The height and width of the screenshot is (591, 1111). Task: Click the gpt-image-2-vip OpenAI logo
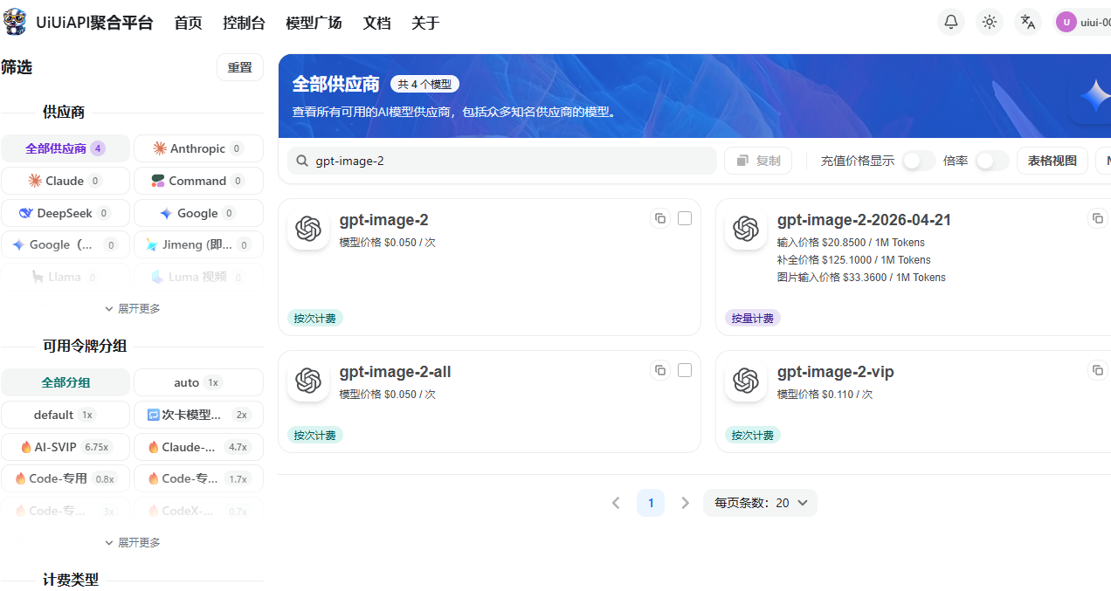click(745, 381)
